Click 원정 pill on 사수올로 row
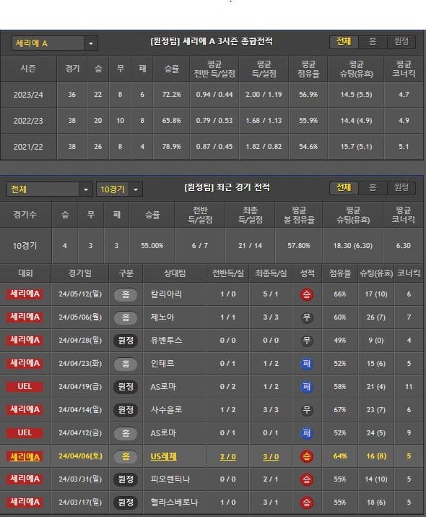Screen dimensions: 426x517 coord(126,410)
